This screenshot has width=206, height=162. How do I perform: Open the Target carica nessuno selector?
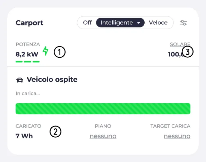click(x=177, y=136)
